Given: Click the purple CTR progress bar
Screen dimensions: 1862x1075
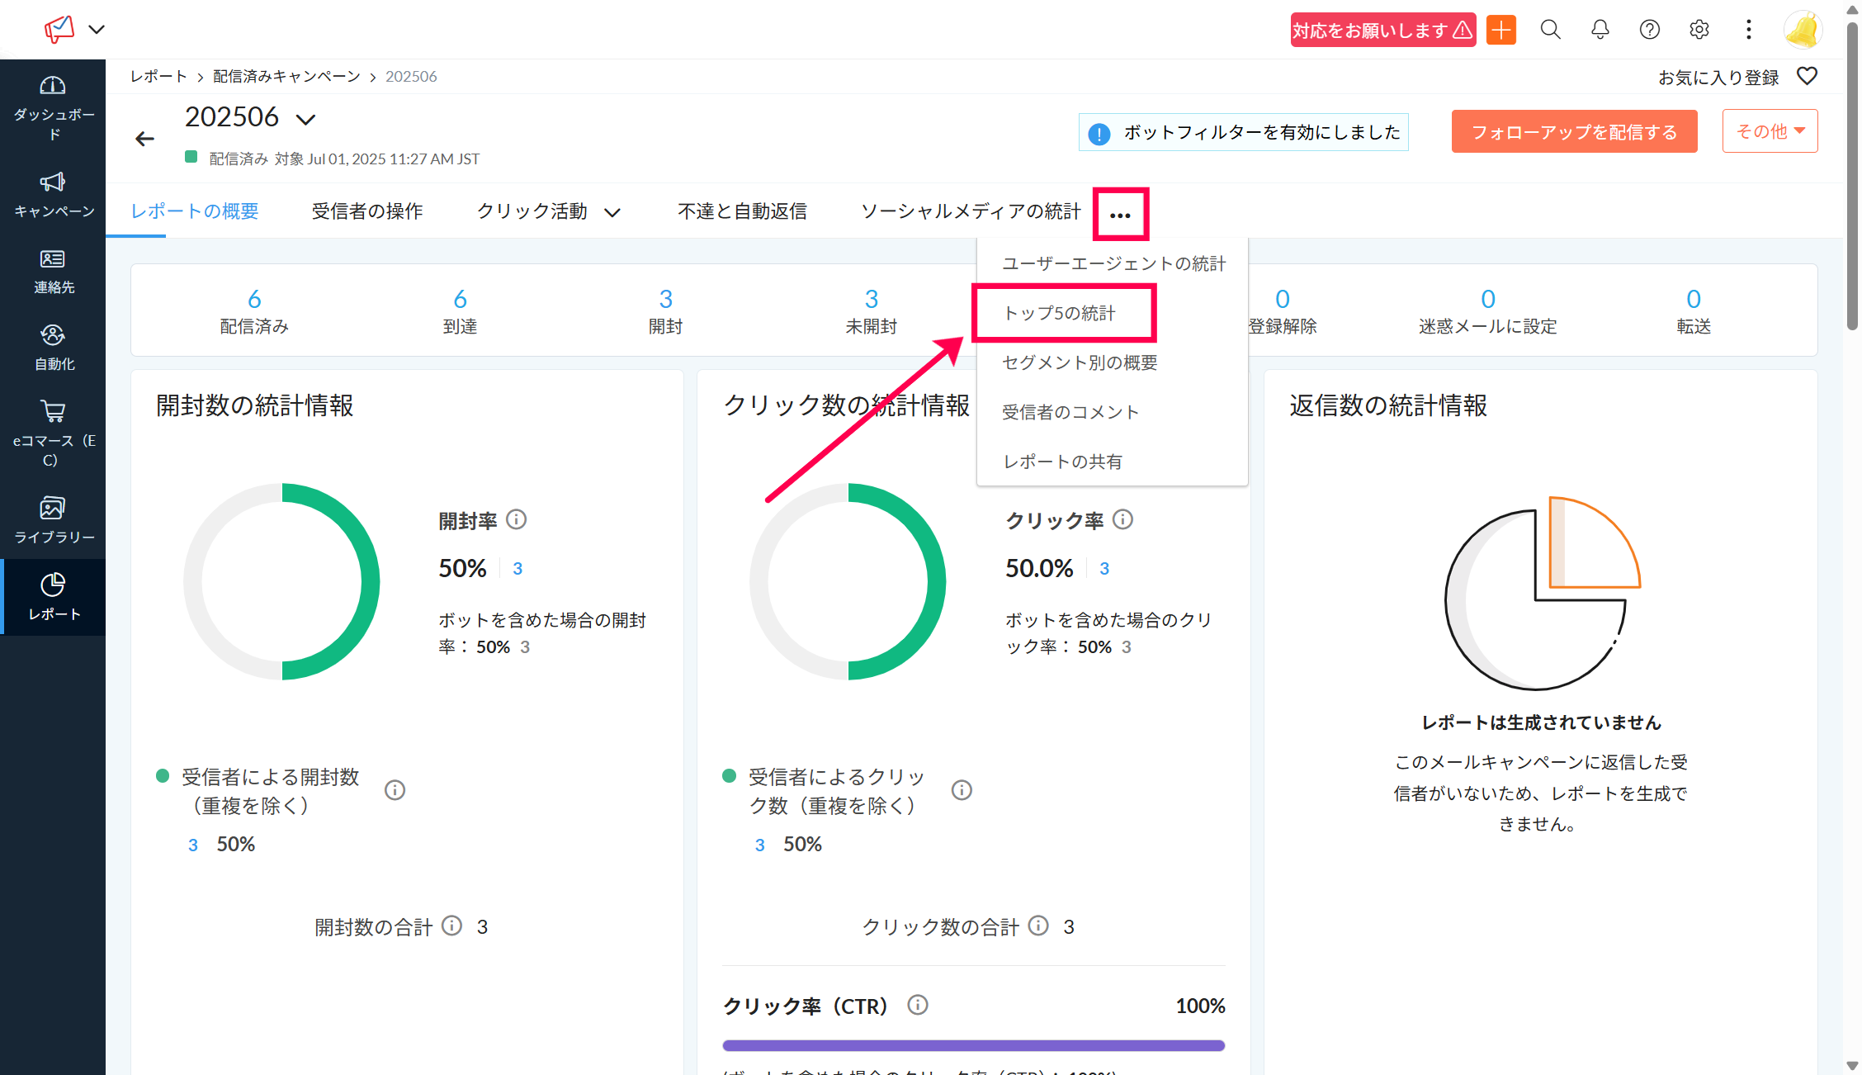Looking at the screenshot, I should (973, 1045).
